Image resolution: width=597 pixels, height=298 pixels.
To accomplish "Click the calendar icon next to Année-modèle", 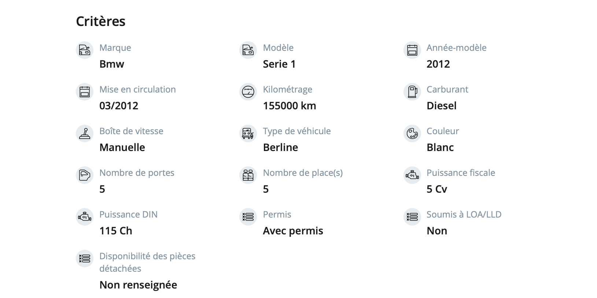I will pos(412,50).
